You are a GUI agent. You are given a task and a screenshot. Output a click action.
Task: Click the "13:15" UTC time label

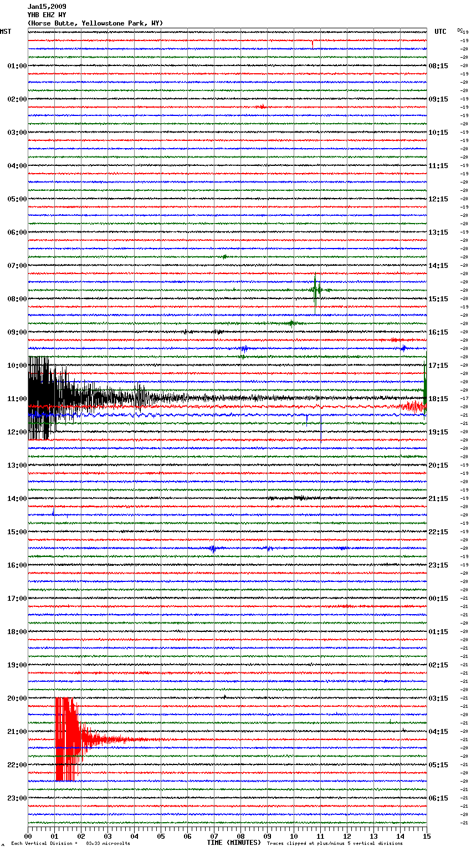point(438,232)
